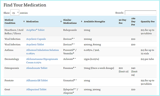The image size is (160, 96).
Task: Click the Aclovate similar medication cell
Action: click(x=69, y=59)
